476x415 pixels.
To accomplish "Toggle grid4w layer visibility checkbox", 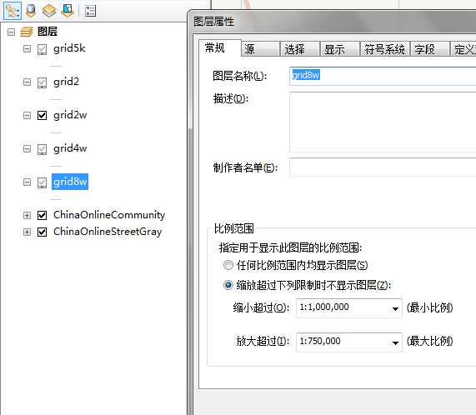I will (x=42, y=148).
